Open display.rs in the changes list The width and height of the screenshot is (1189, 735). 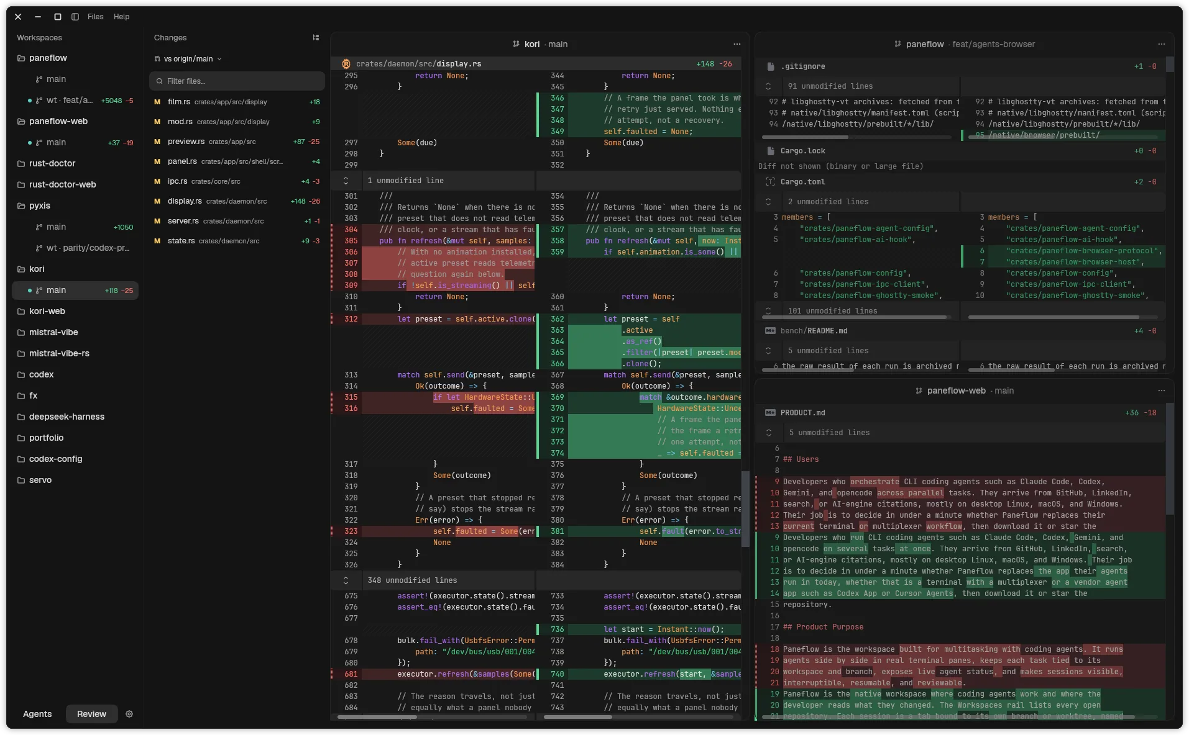click(237, 201)
